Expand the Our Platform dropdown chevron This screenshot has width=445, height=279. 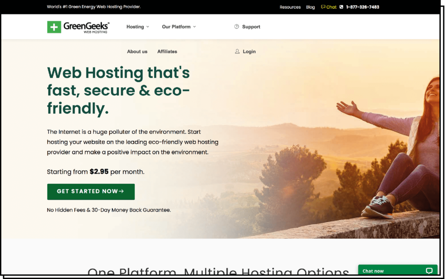pos(194,27)
